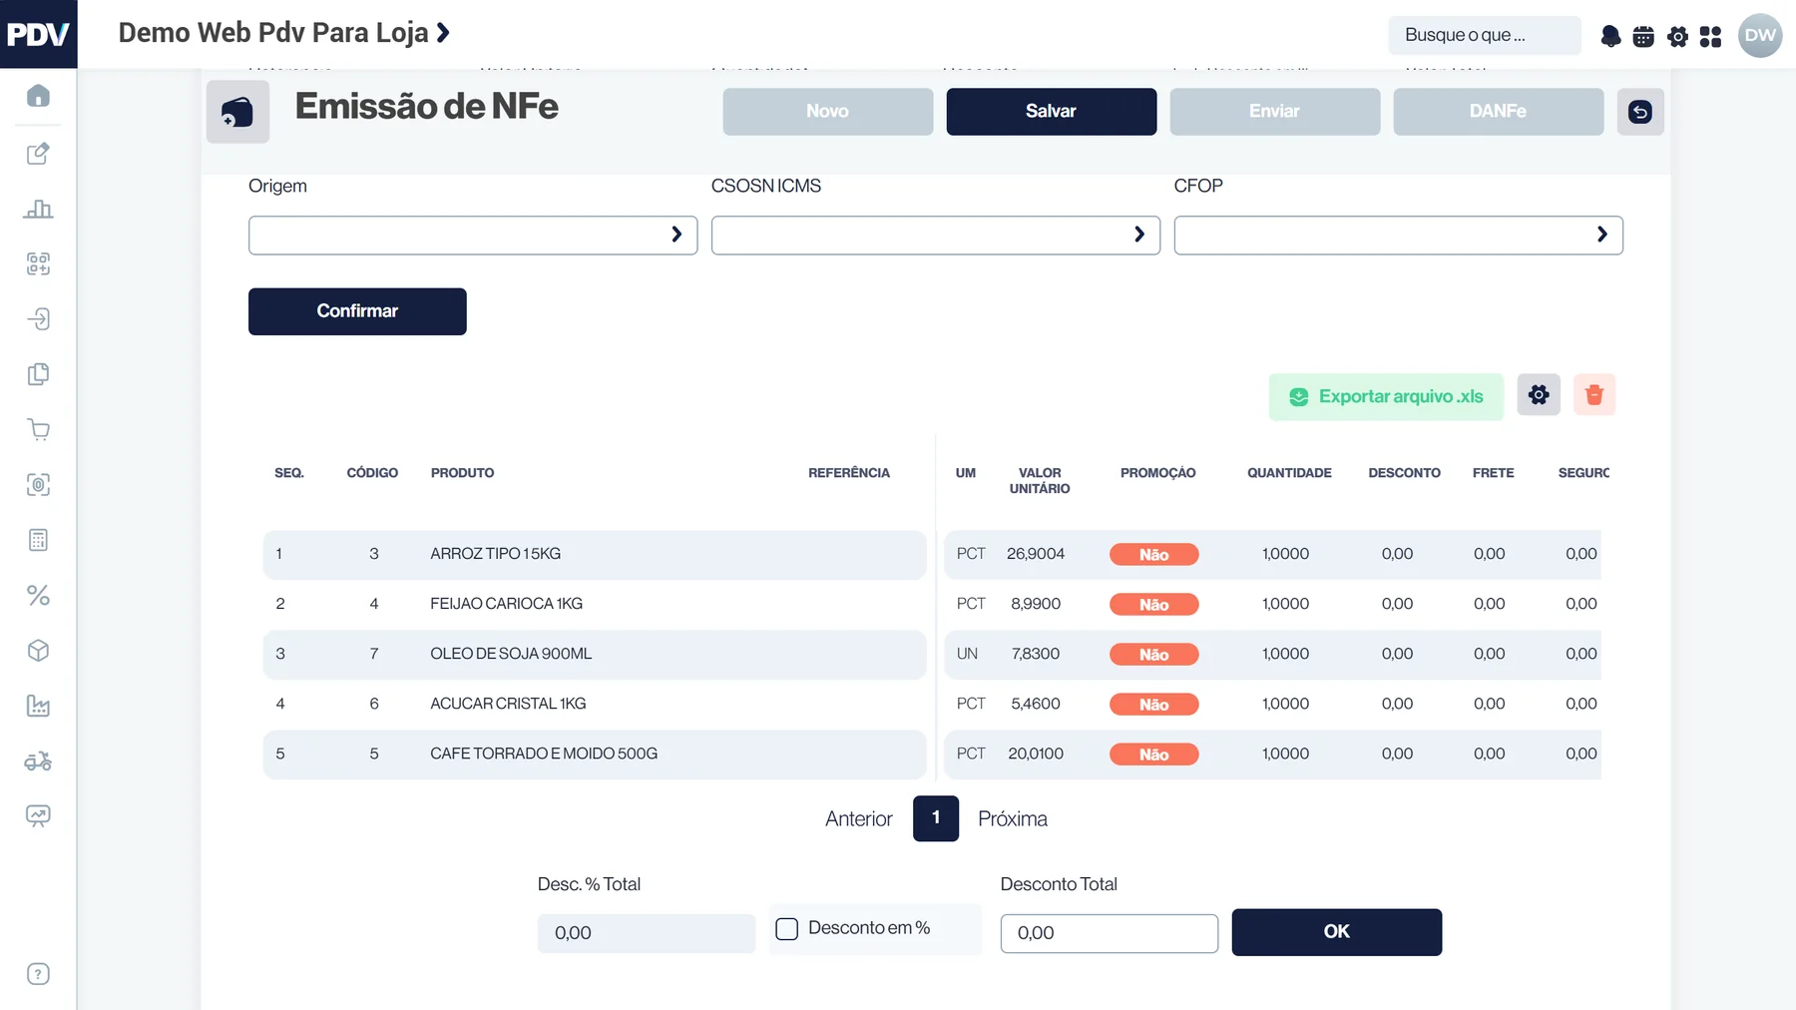Toggle Promoção Não badge for CAFE TORRADO row

1154,755
